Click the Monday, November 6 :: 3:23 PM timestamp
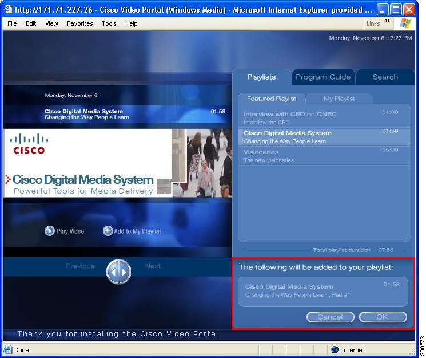This screenshot has width=426, height=358. point(371,38)
